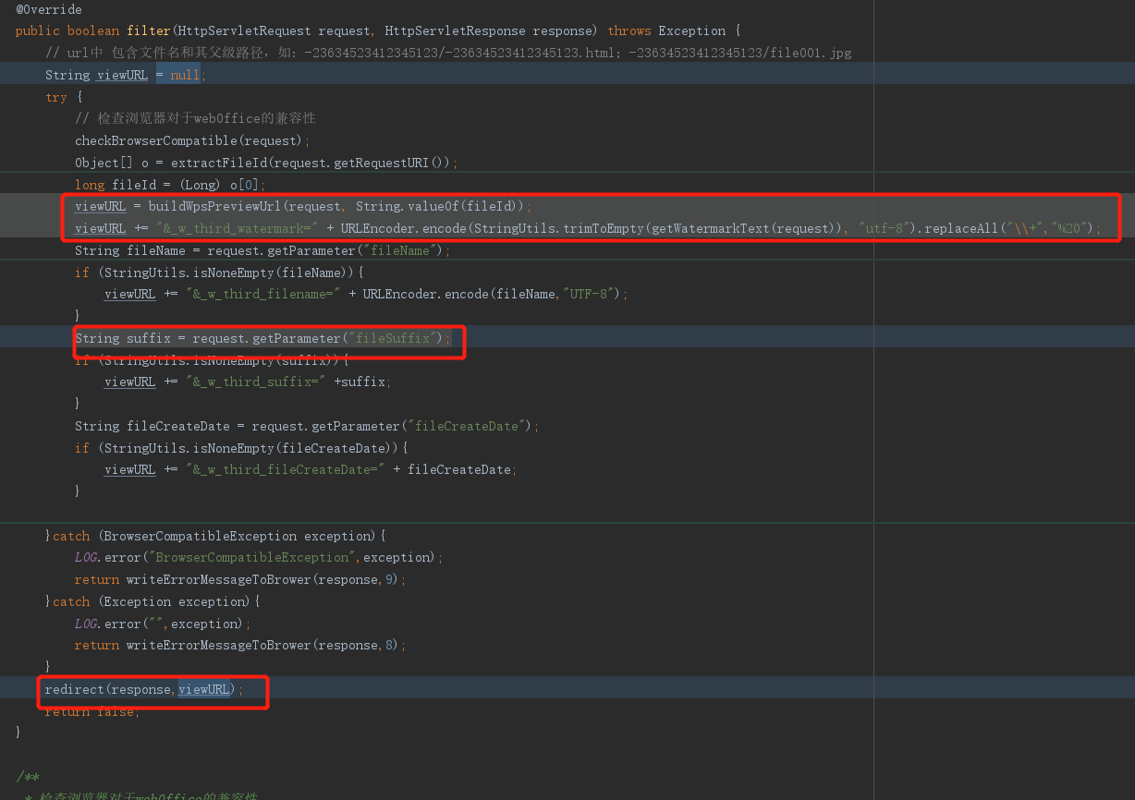Click the "fileSuffix" string literal
Image resolution: width=1135 pixels, height=800 pixels.
pyautogui.click(x=394, y=338)
